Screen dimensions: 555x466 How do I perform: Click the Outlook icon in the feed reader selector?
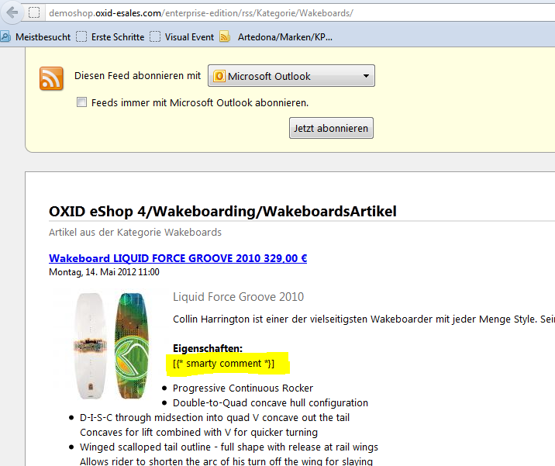click(219, 76)
